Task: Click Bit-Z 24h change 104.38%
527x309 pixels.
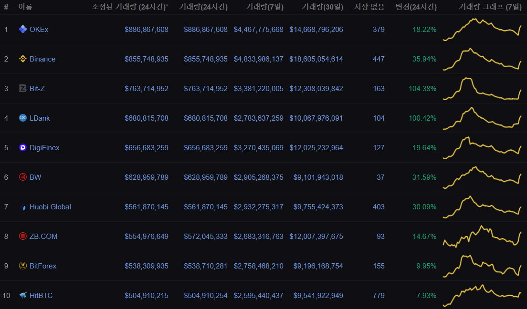Action: (x=422, y=89)
